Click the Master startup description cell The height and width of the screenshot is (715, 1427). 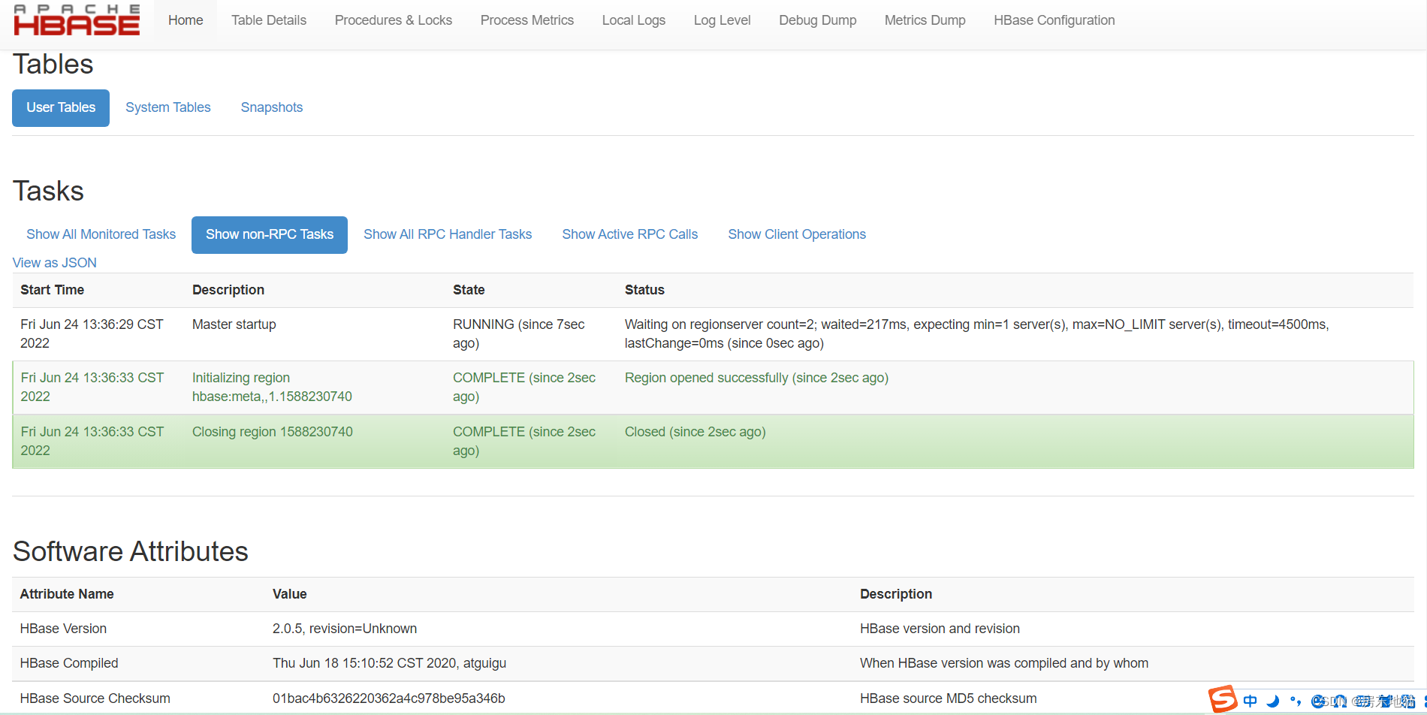(x=234, y=324)
